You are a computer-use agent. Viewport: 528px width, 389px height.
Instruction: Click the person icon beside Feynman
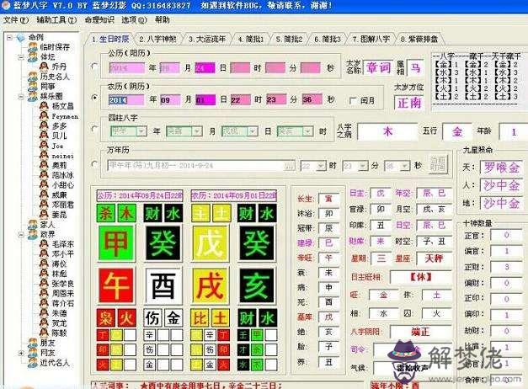[x=44, y=116]
